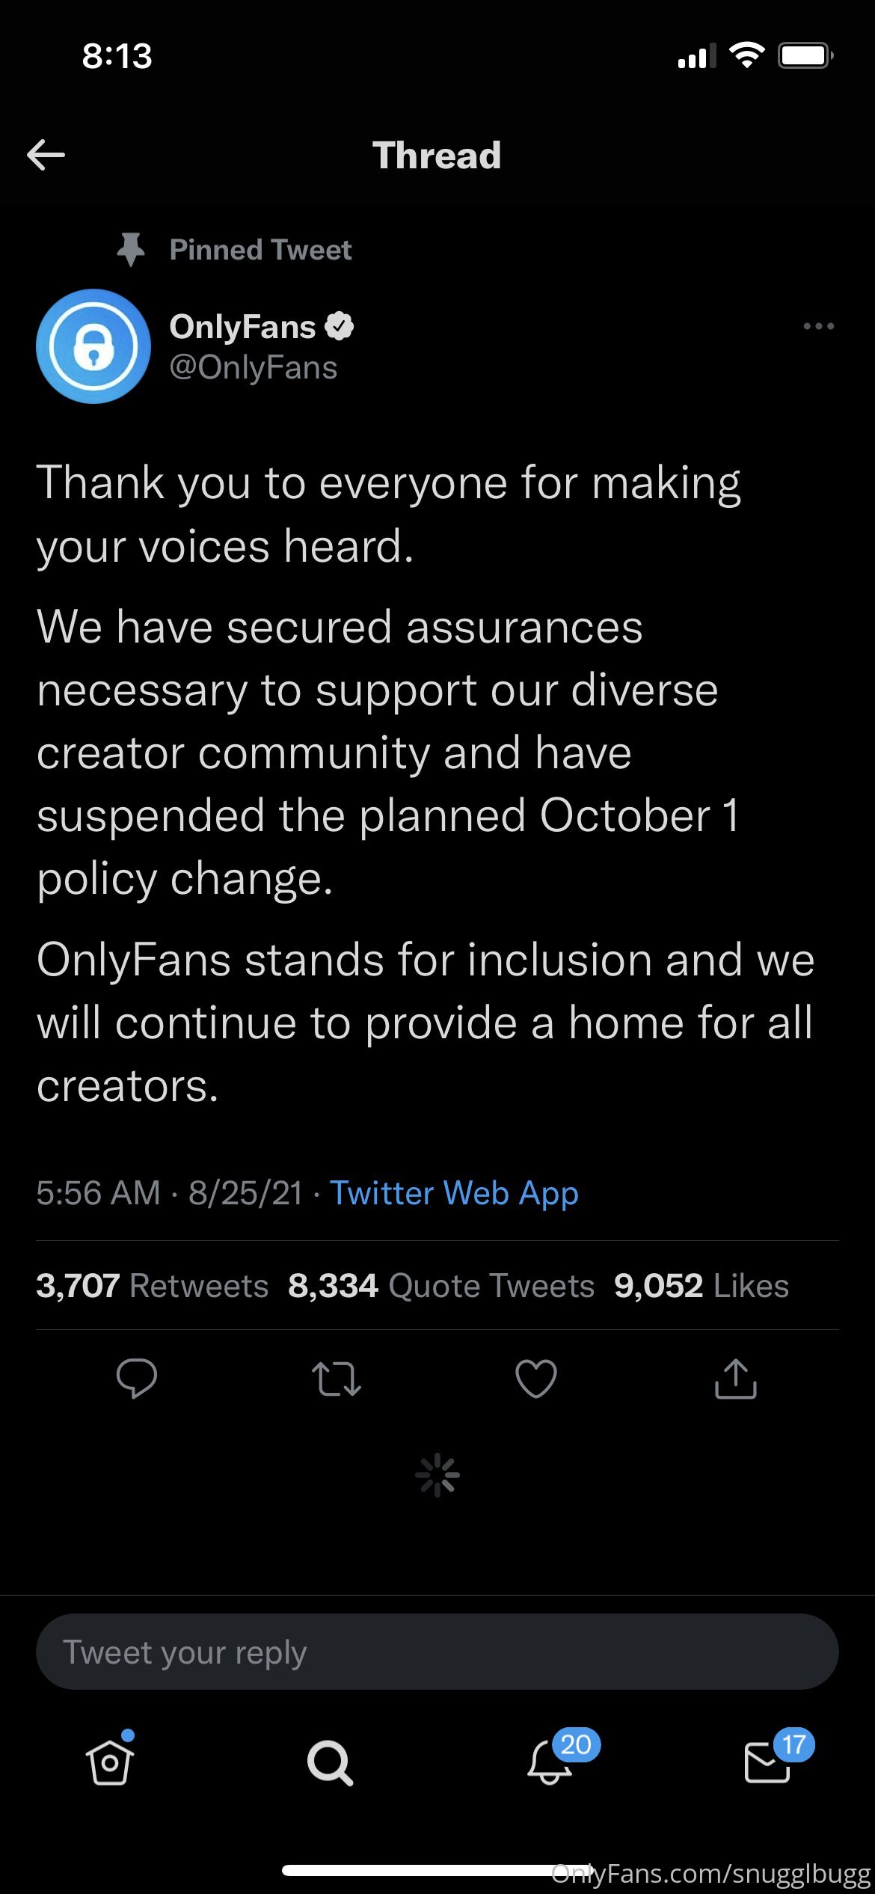Tap the reply speech bubble icon

point(137,1378)
